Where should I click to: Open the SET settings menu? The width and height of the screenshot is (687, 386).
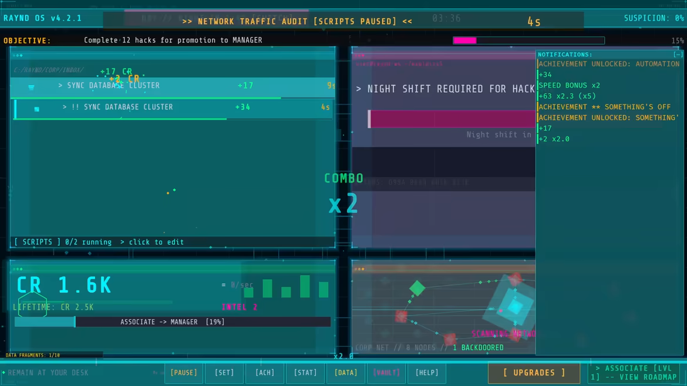(224, 373)
